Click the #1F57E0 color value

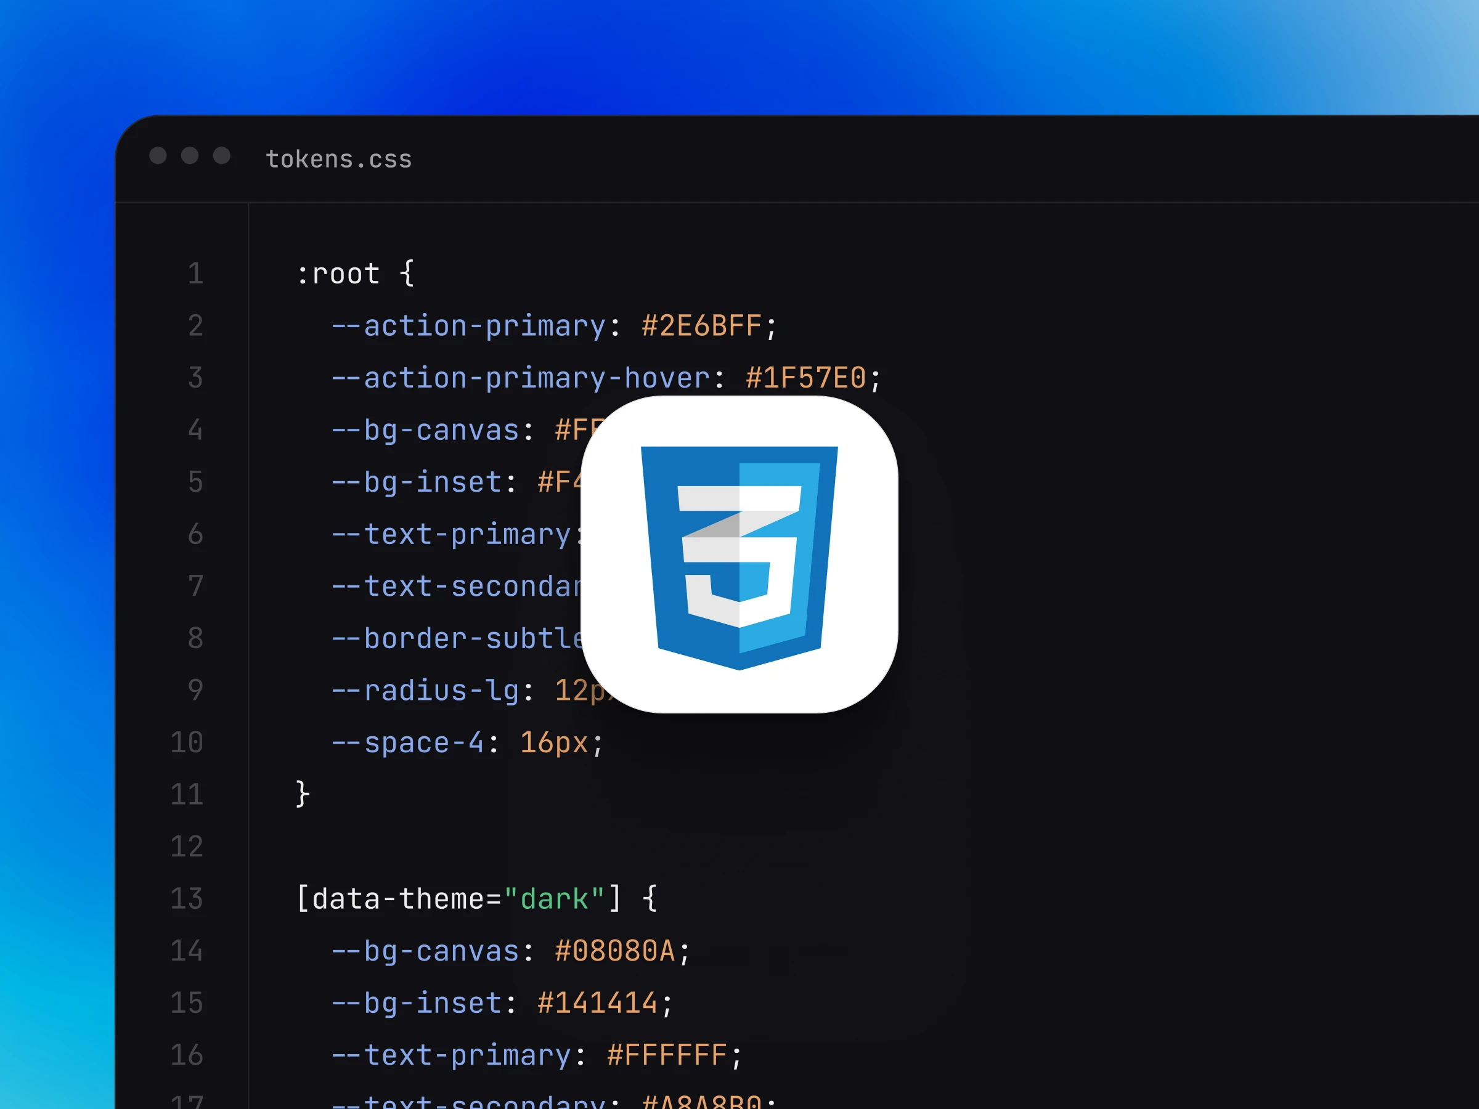pyautogui.click(x=805, y=378)
